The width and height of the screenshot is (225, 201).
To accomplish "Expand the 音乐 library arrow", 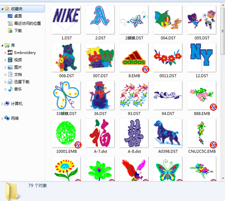I will [6, 89].
